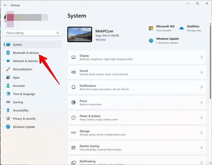This screenshot has height=165, width=212.
Task: Open the Sound settings chevron
Action: (x=203, y=72)
